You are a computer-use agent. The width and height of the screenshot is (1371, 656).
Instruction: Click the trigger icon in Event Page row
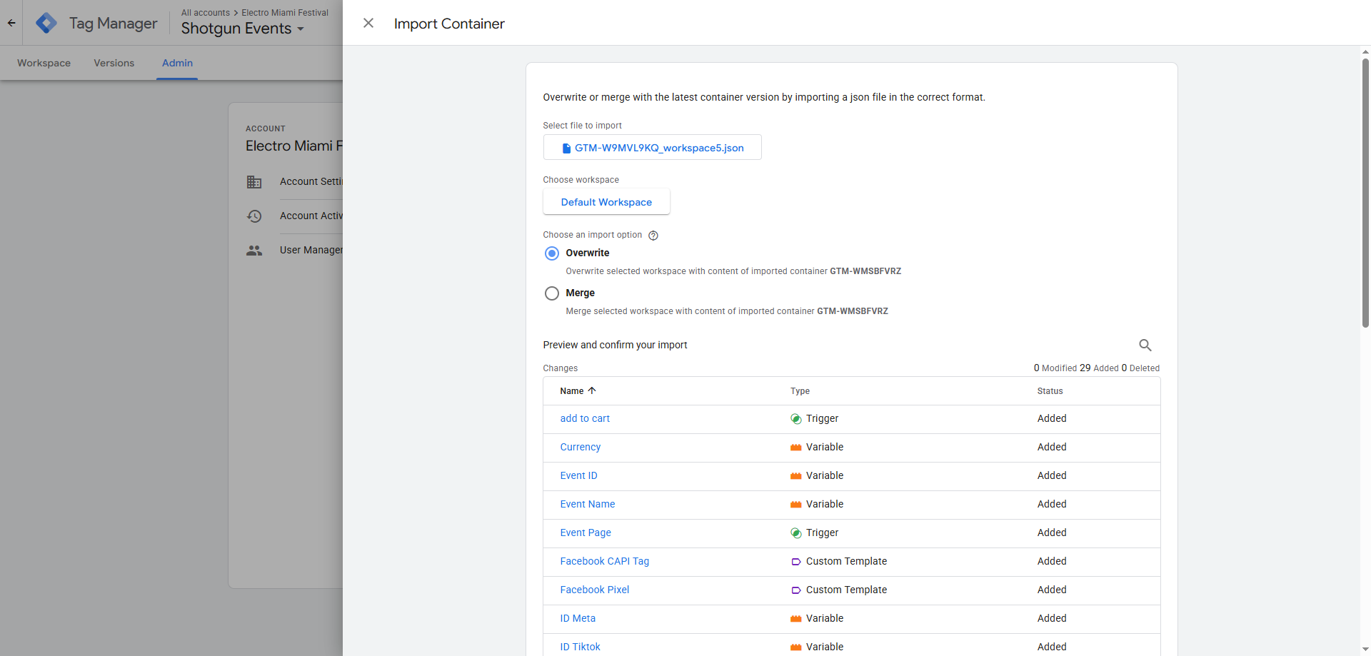pos(795,533)
